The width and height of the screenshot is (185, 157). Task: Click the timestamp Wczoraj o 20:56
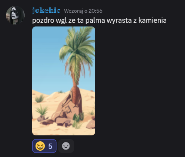click(83, 11)
